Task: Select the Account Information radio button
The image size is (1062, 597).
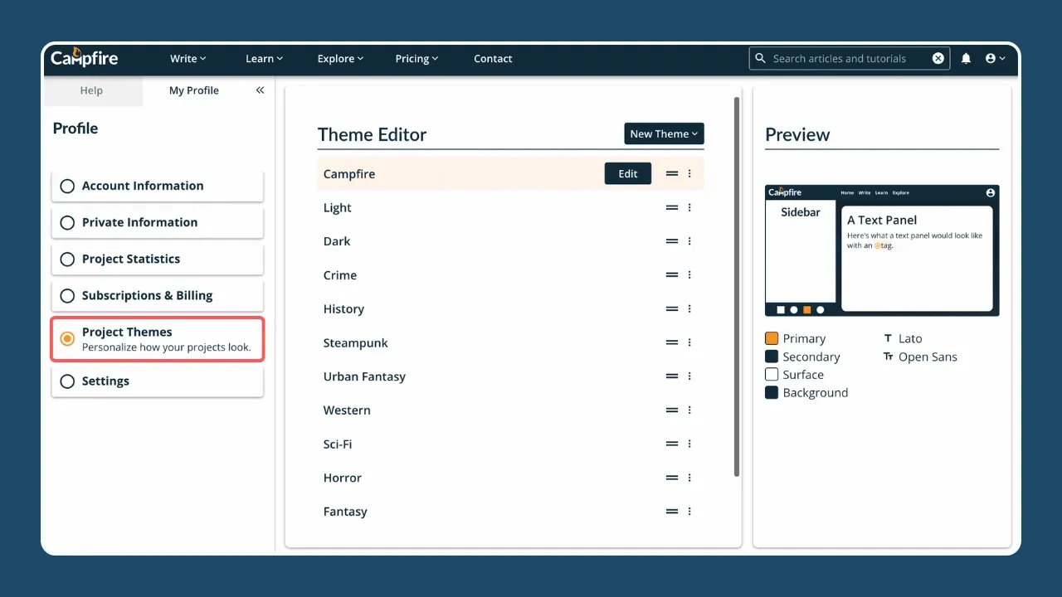Action: pos(67,186)
